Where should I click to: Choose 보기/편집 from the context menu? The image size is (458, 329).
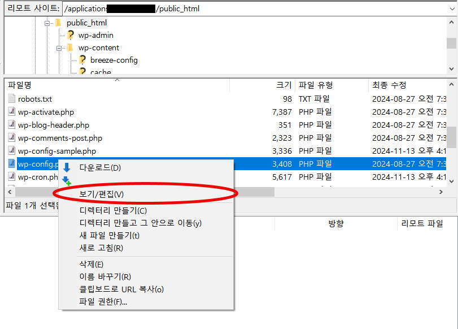click(102, 194)
